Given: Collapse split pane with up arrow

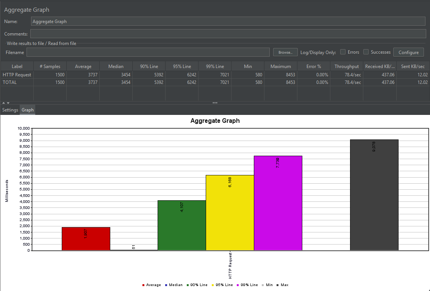Looking at the screenshot, I should 3,103.
